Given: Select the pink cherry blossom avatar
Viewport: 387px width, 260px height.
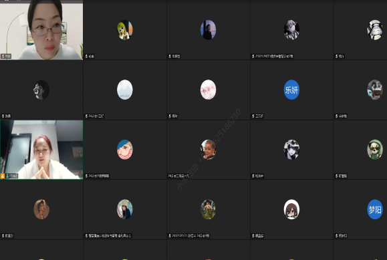Looking at the screenshot, I should pyautogui.click(x=208, y=90).
